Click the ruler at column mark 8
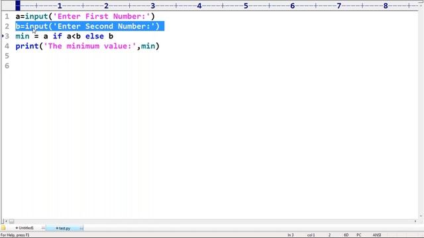The height and width of the screenshot is (238, 424). (x=386, y=6)
